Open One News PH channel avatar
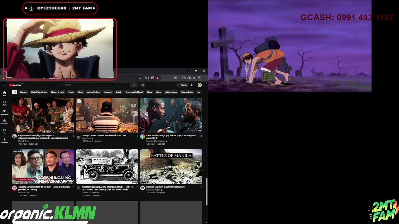 click(x=14, y=188)
